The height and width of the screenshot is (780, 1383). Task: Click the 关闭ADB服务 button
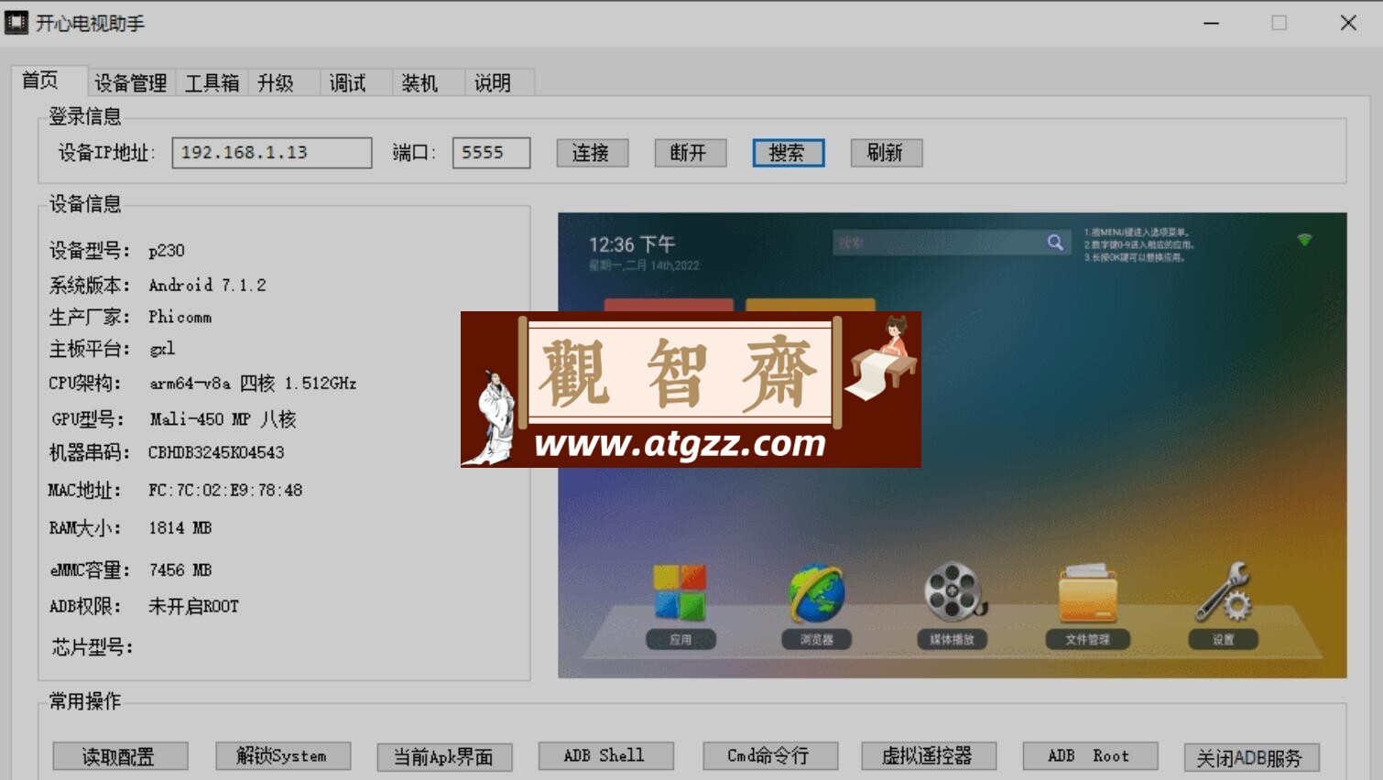coord(1251,757)
